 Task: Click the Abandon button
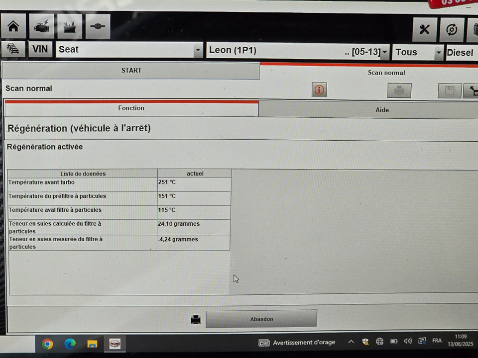[x=261, y=319]
